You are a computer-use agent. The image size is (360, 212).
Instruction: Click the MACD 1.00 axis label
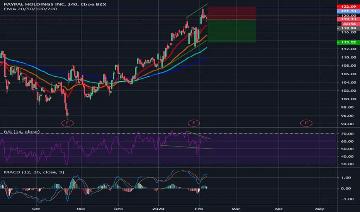coord(346,178)
